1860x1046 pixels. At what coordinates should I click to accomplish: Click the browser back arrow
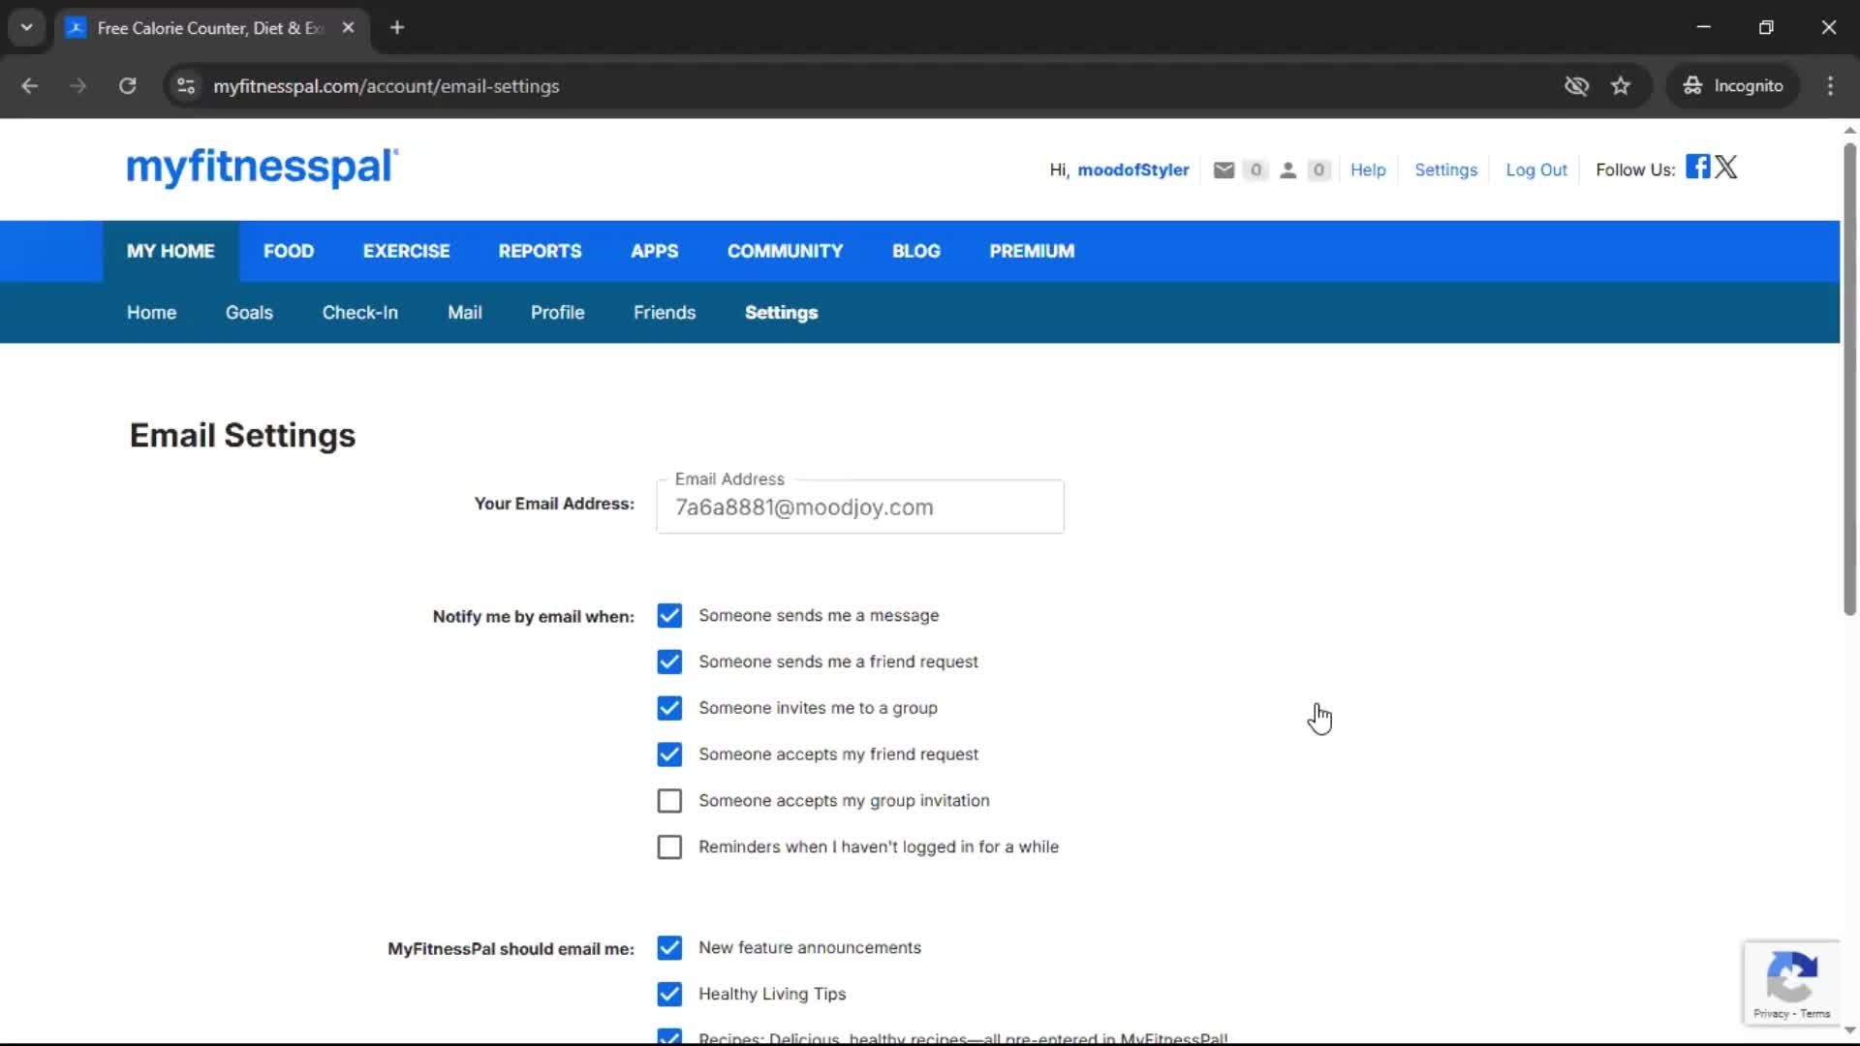pos(29,86)
